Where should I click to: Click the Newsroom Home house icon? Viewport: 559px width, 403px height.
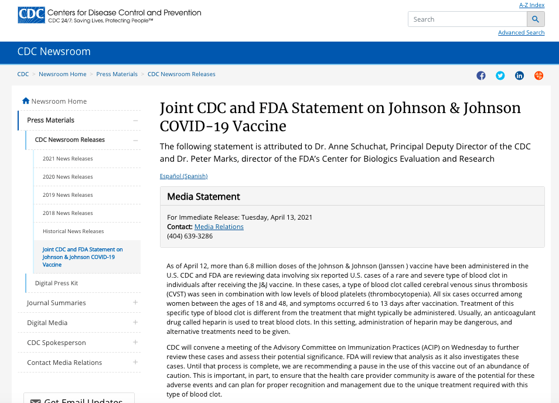pyautogui.click(x=26, y=101)
